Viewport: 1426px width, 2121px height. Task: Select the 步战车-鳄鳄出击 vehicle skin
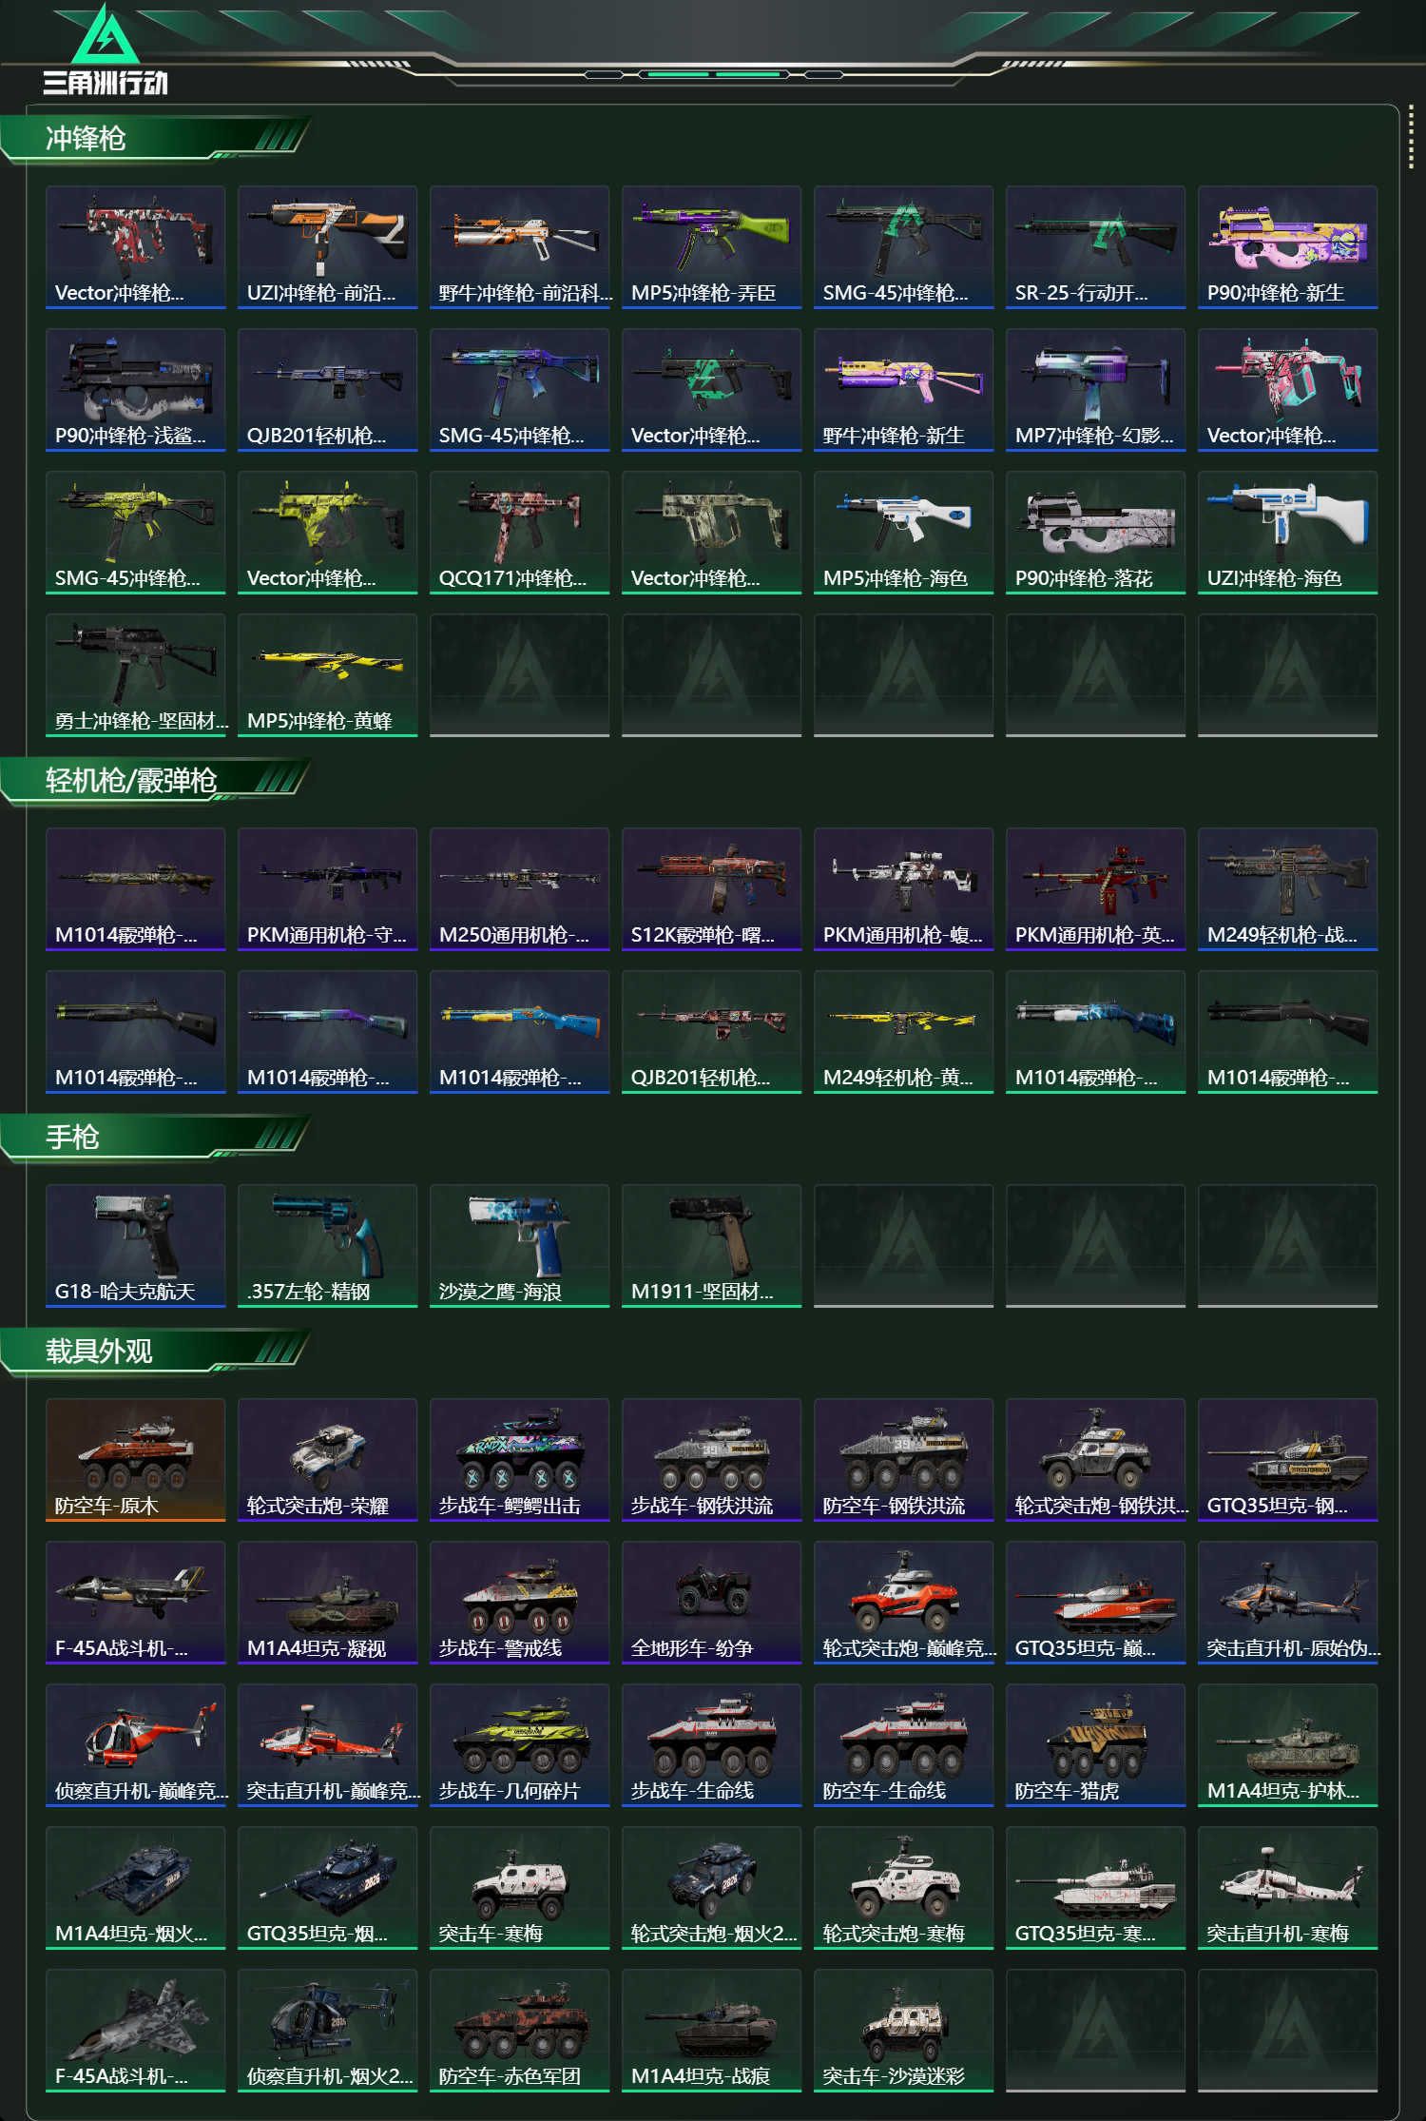[519, 1460]
